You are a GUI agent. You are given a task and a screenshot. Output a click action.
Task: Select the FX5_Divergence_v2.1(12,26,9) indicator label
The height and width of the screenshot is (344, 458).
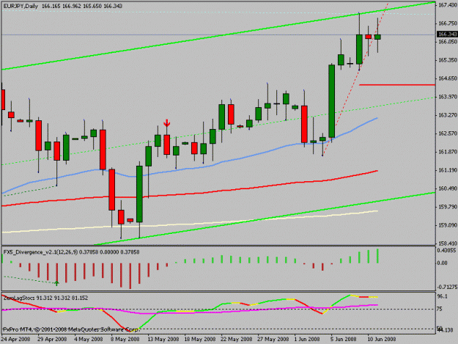pyautogui.click(x=40, y=252)
